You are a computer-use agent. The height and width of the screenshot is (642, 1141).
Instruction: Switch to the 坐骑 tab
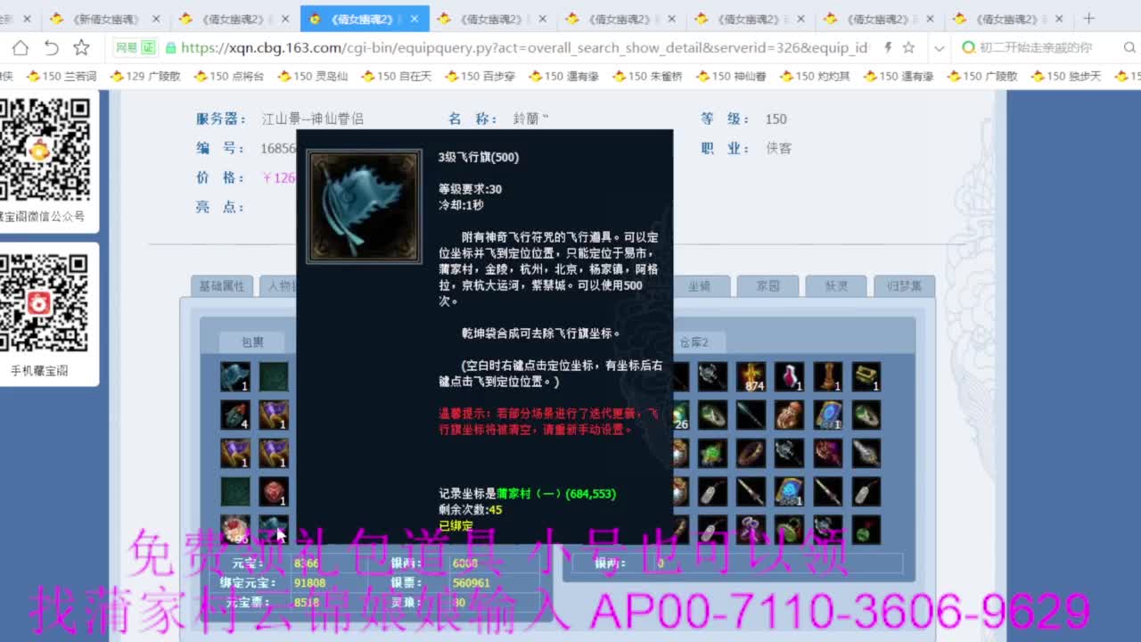[x=700, y=285]
